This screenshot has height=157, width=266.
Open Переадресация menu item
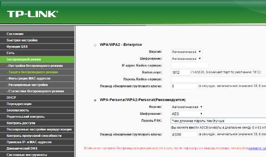click(x=37, y=104)
